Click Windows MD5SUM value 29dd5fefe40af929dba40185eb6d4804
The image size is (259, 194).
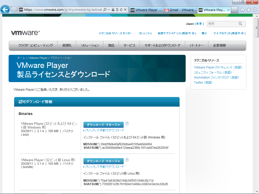[x=126, y=144]
